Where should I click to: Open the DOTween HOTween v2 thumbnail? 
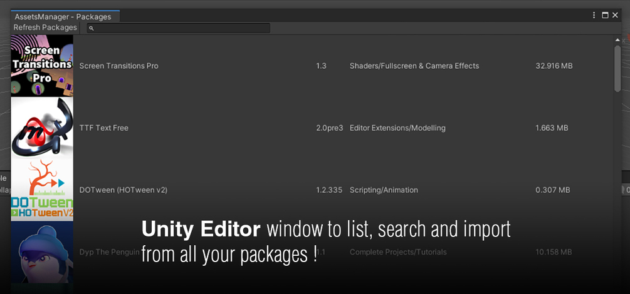pos(42,190)
